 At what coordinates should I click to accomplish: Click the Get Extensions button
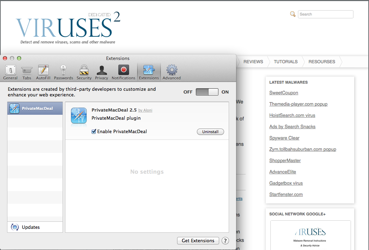tap(198, 240)
